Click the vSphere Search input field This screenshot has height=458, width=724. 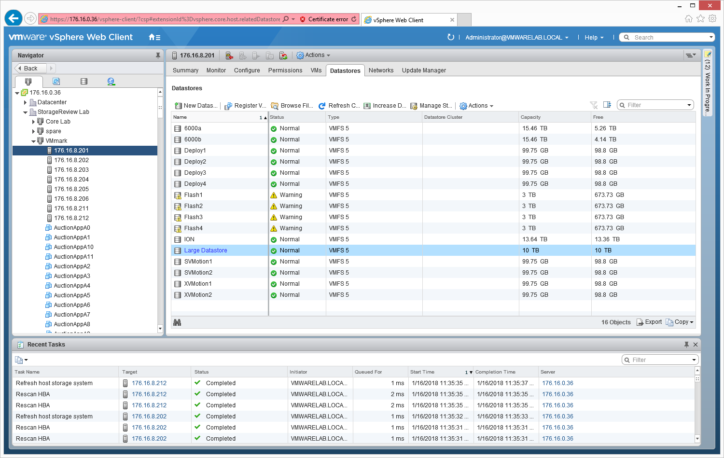(x=667, y=38)
